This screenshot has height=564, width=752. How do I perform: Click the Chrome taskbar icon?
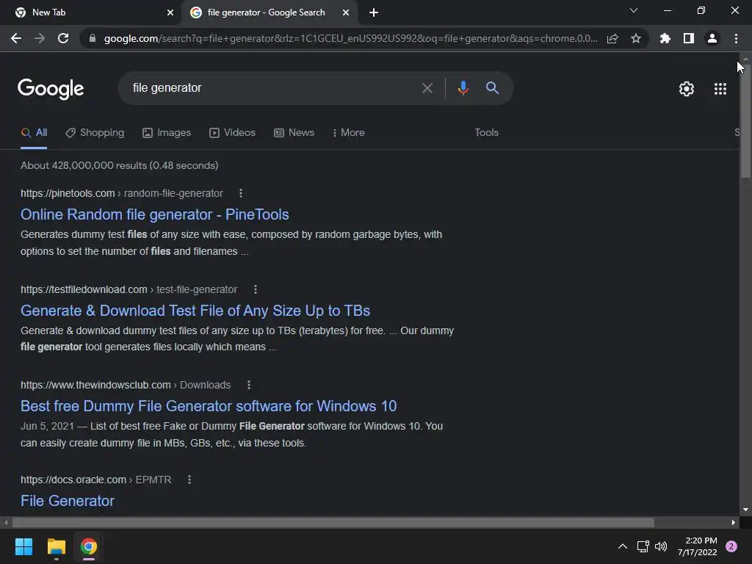(89, 546)
